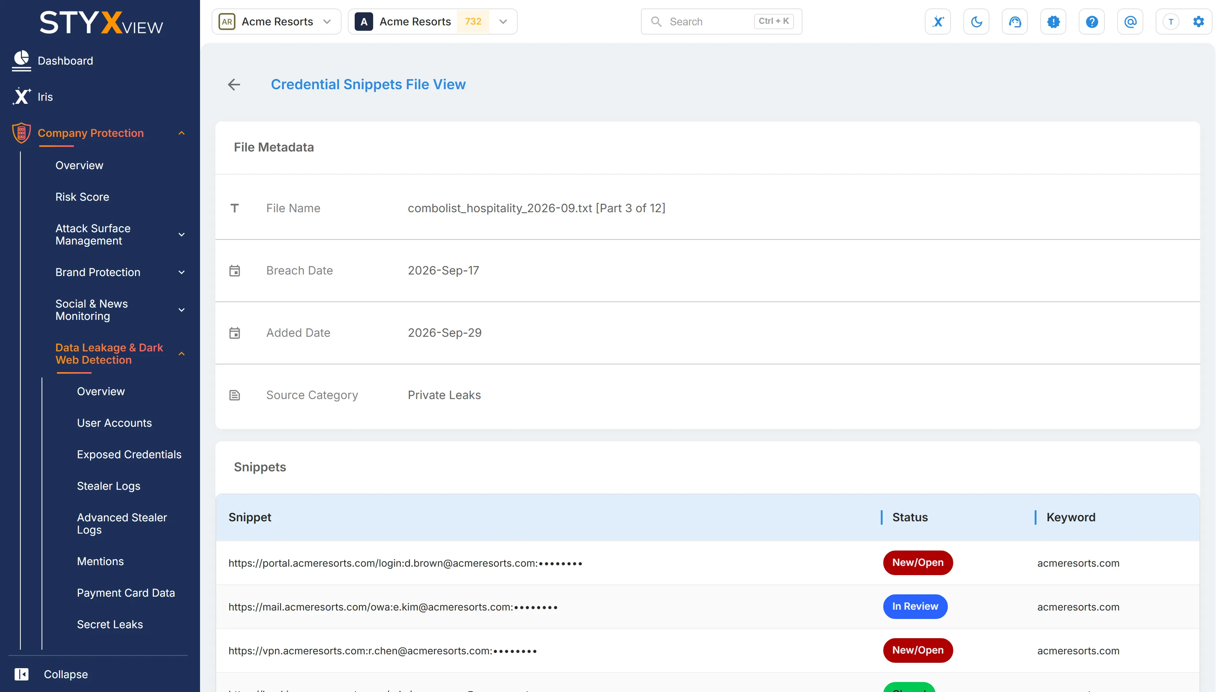Screen dimensions: 1231x692
Task: Open the Dashboard pie chart icon
Action: click(22, 61)
